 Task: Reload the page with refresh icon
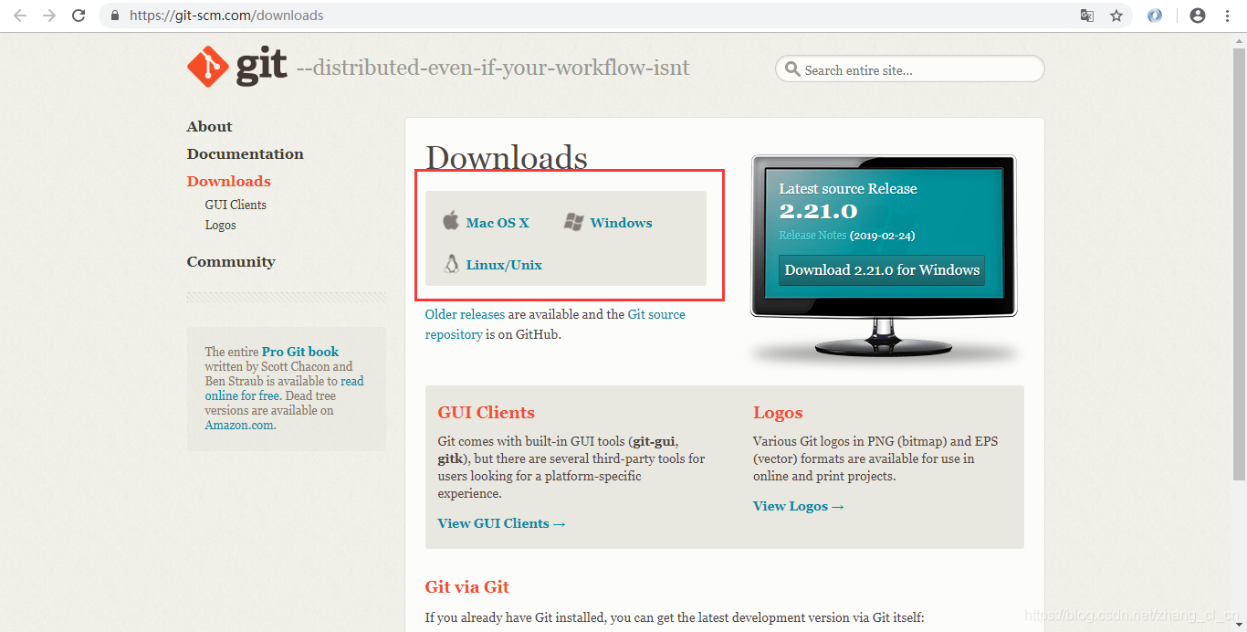(79, 16)
